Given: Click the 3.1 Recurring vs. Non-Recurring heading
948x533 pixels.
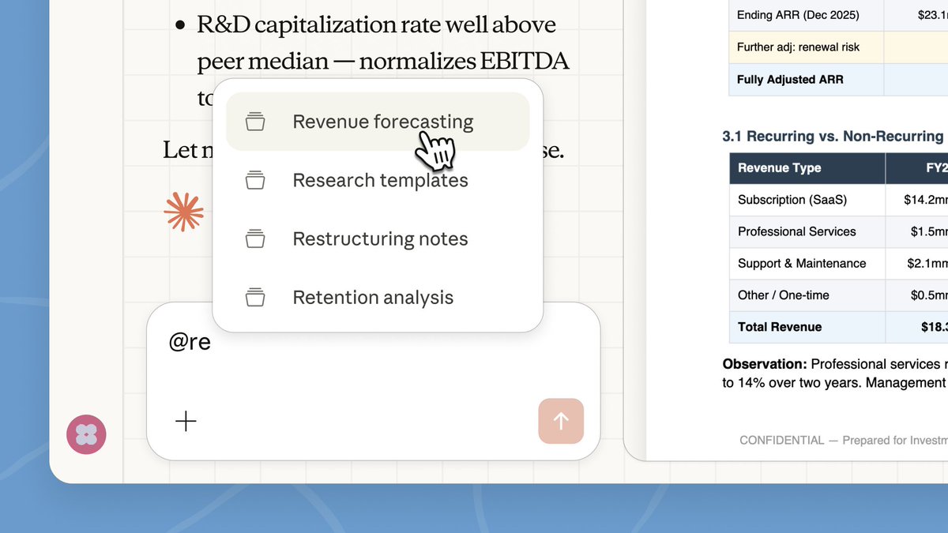Looking at the screenshot, I should [828, 136].
